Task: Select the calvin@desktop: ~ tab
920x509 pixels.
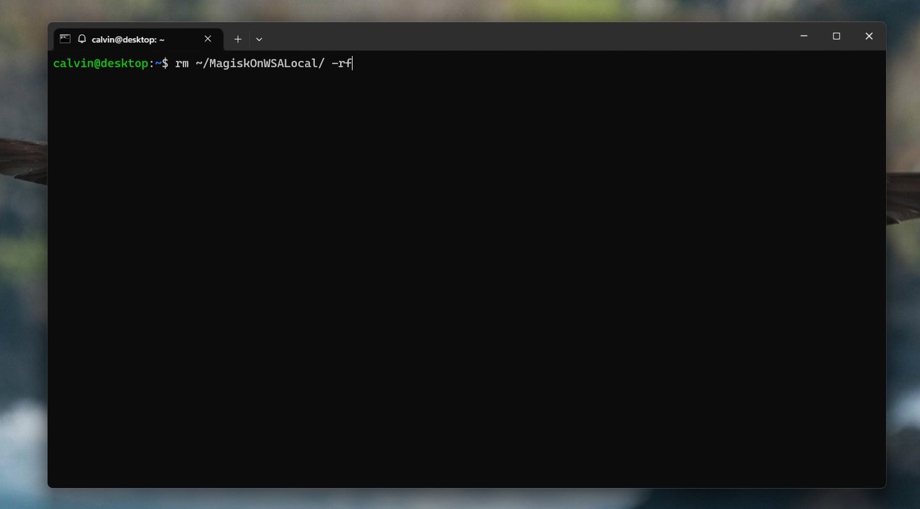Action: [138, 39]
